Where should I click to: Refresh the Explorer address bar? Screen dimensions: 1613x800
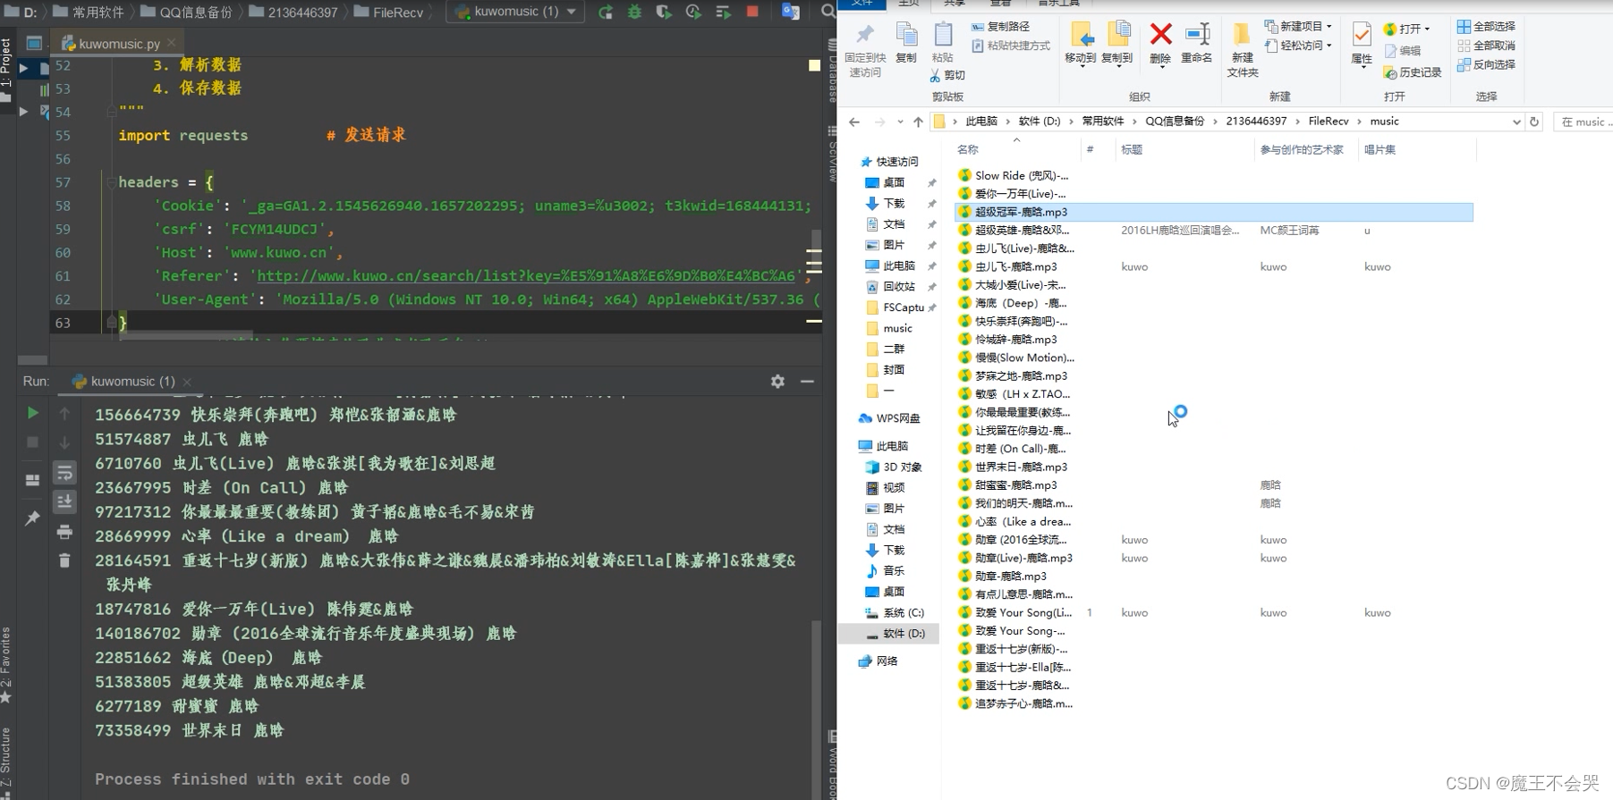(x=1534, y=122)
